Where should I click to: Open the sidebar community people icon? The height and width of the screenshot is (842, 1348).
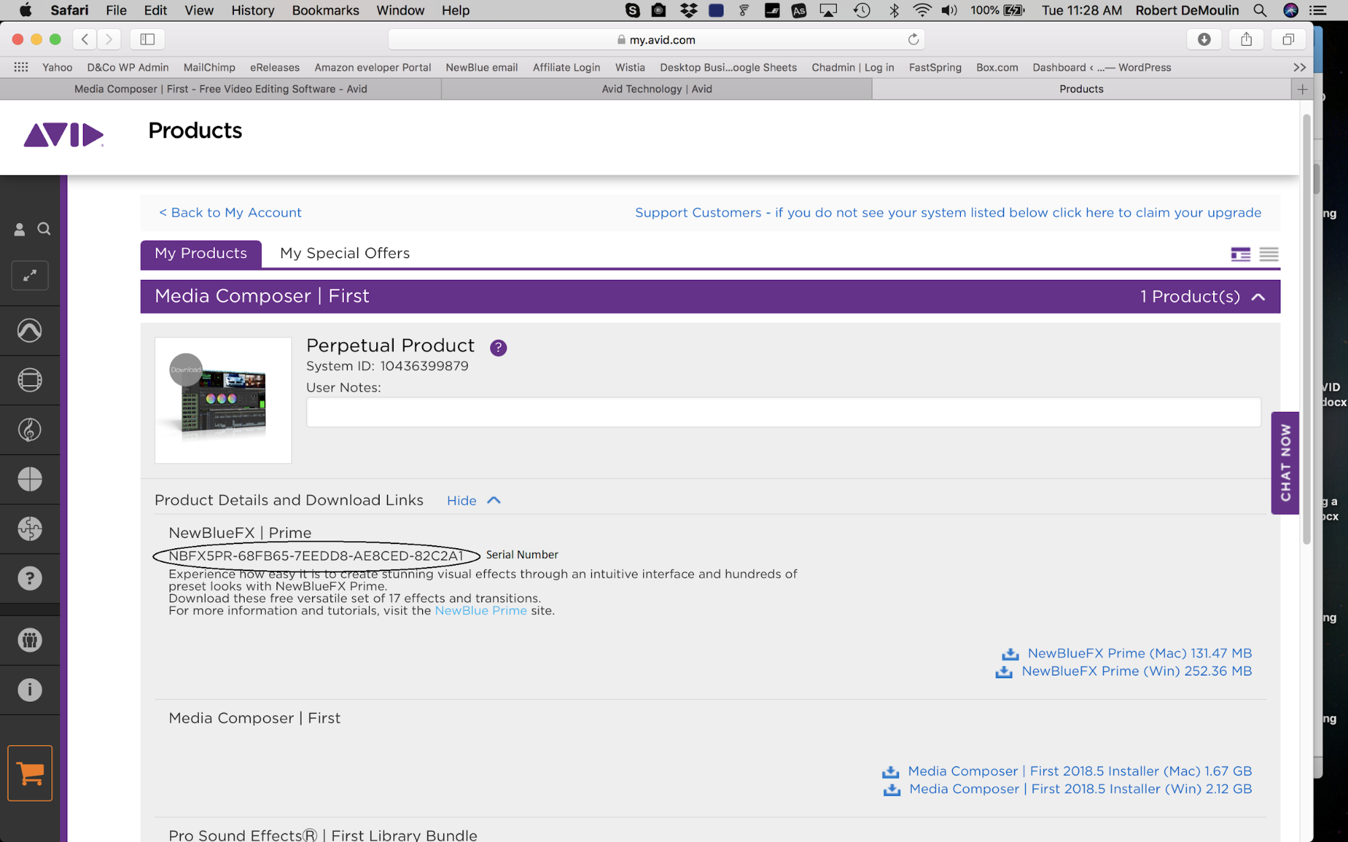pos(30,640)
